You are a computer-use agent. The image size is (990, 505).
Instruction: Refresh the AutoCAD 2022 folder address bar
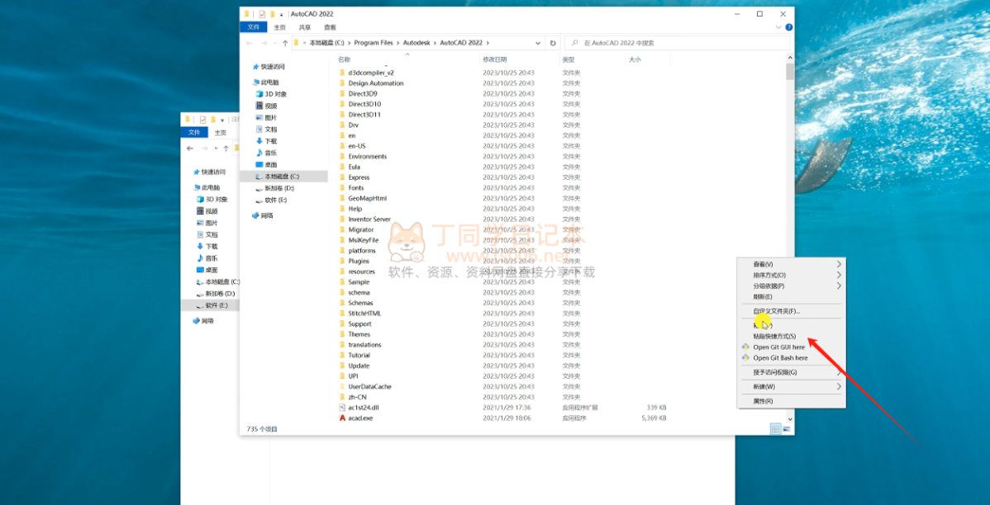click(x=553, y=43)
